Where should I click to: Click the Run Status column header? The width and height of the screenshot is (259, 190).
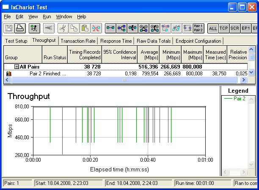(55, 55)
